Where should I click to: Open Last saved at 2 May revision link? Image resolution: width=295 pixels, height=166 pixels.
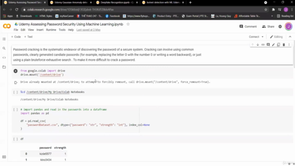pos(88,30)
